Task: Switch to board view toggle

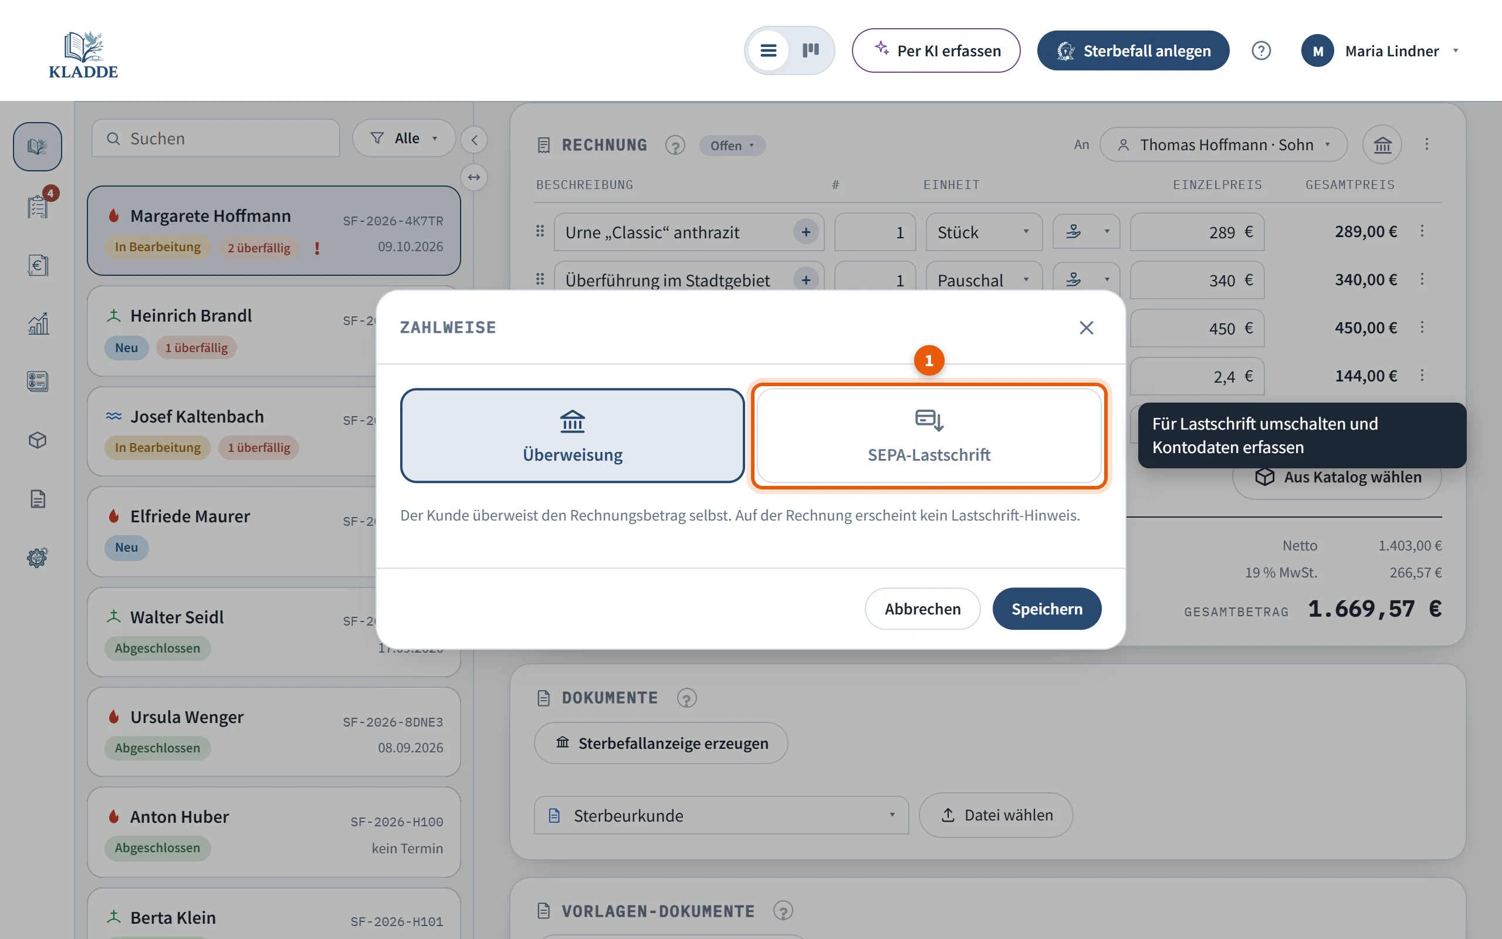Action: [x=811, y=50]
